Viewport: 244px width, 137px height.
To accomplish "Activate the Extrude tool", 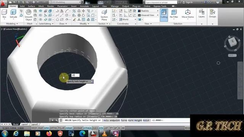I will point(13,14).
